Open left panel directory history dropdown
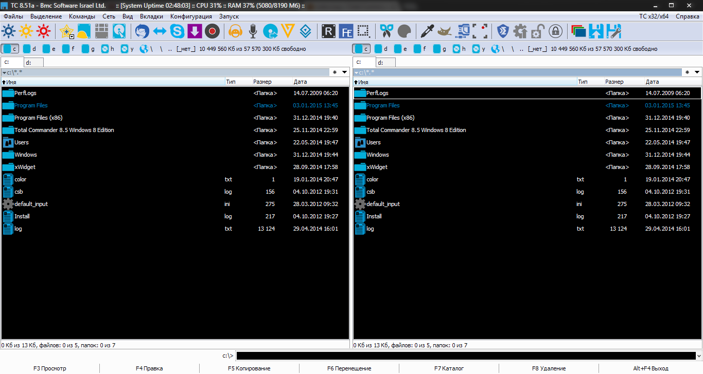 coord(345,72)
